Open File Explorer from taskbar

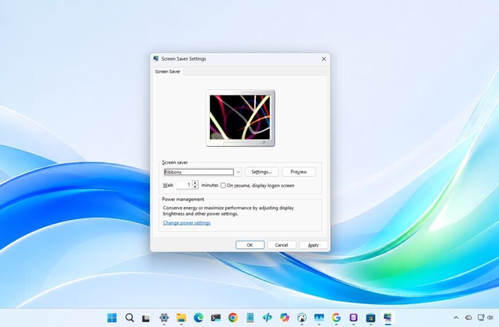[181, 317]
